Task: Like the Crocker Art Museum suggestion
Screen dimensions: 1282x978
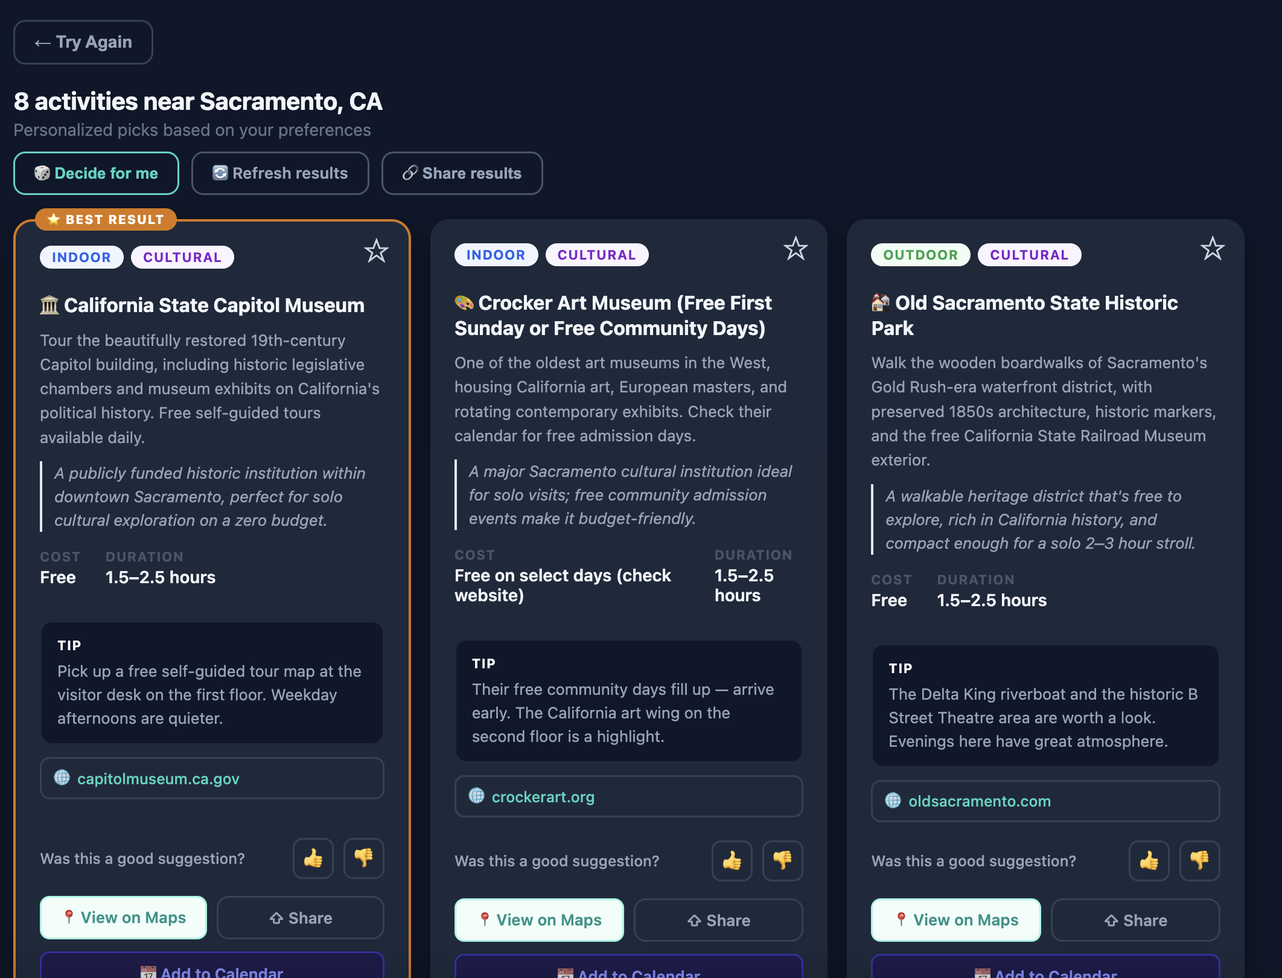Action: (x=732, y=860)
